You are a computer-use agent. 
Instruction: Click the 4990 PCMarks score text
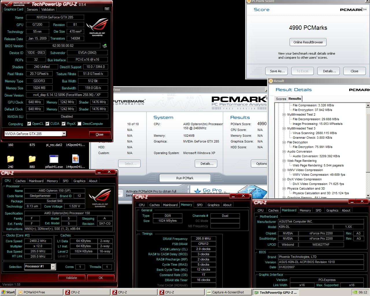pyautogui.click(x=308, y=28)
